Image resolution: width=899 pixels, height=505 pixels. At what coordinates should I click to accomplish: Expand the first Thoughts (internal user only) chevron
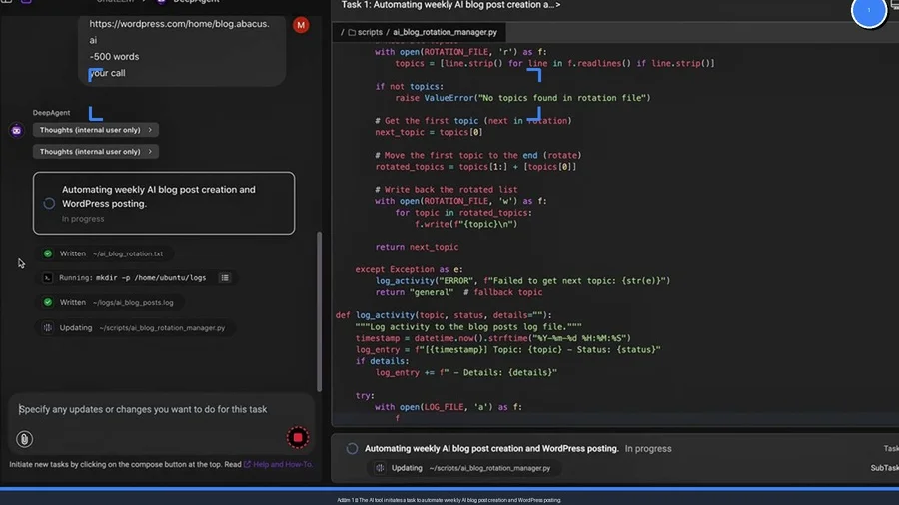[150, 130]
